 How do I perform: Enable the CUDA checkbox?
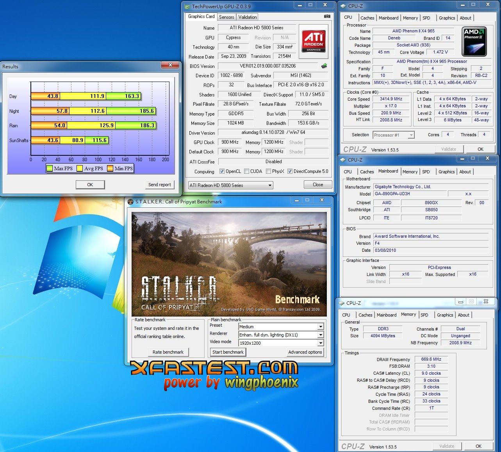point(246,171)
